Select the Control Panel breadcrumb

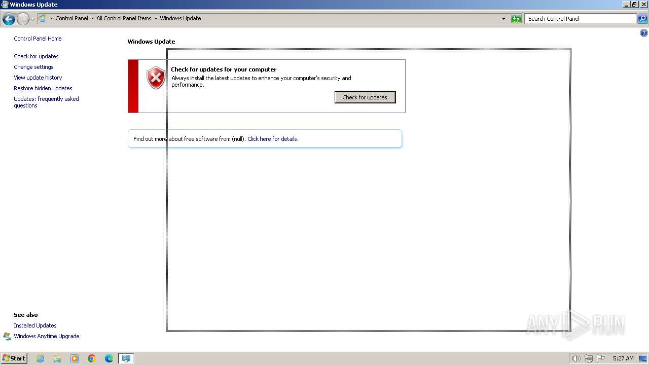(x=71, y=18)
